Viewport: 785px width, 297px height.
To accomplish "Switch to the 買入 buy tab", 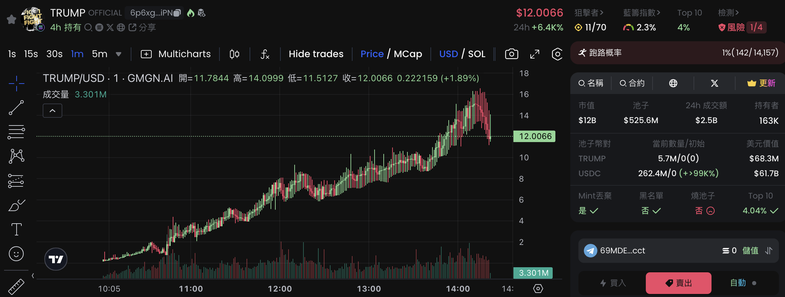I will [613, 283].
